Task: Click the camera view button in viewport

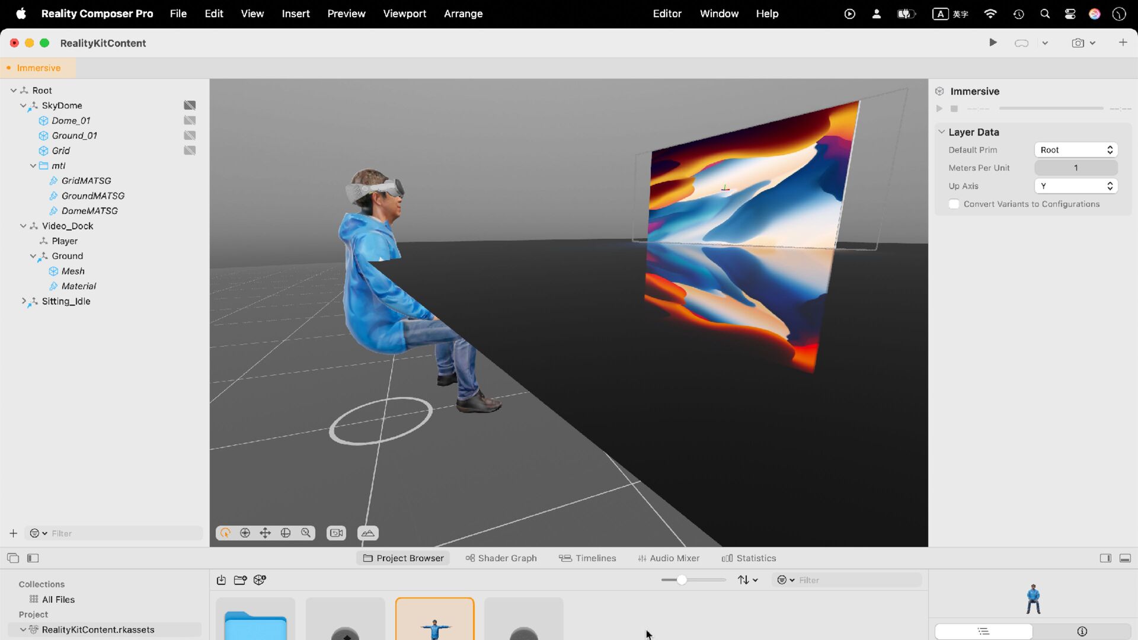Action: [x=337, y=533]
